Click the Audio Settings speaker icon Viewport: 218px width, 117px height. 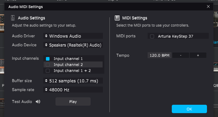click(x=13, y=18)
